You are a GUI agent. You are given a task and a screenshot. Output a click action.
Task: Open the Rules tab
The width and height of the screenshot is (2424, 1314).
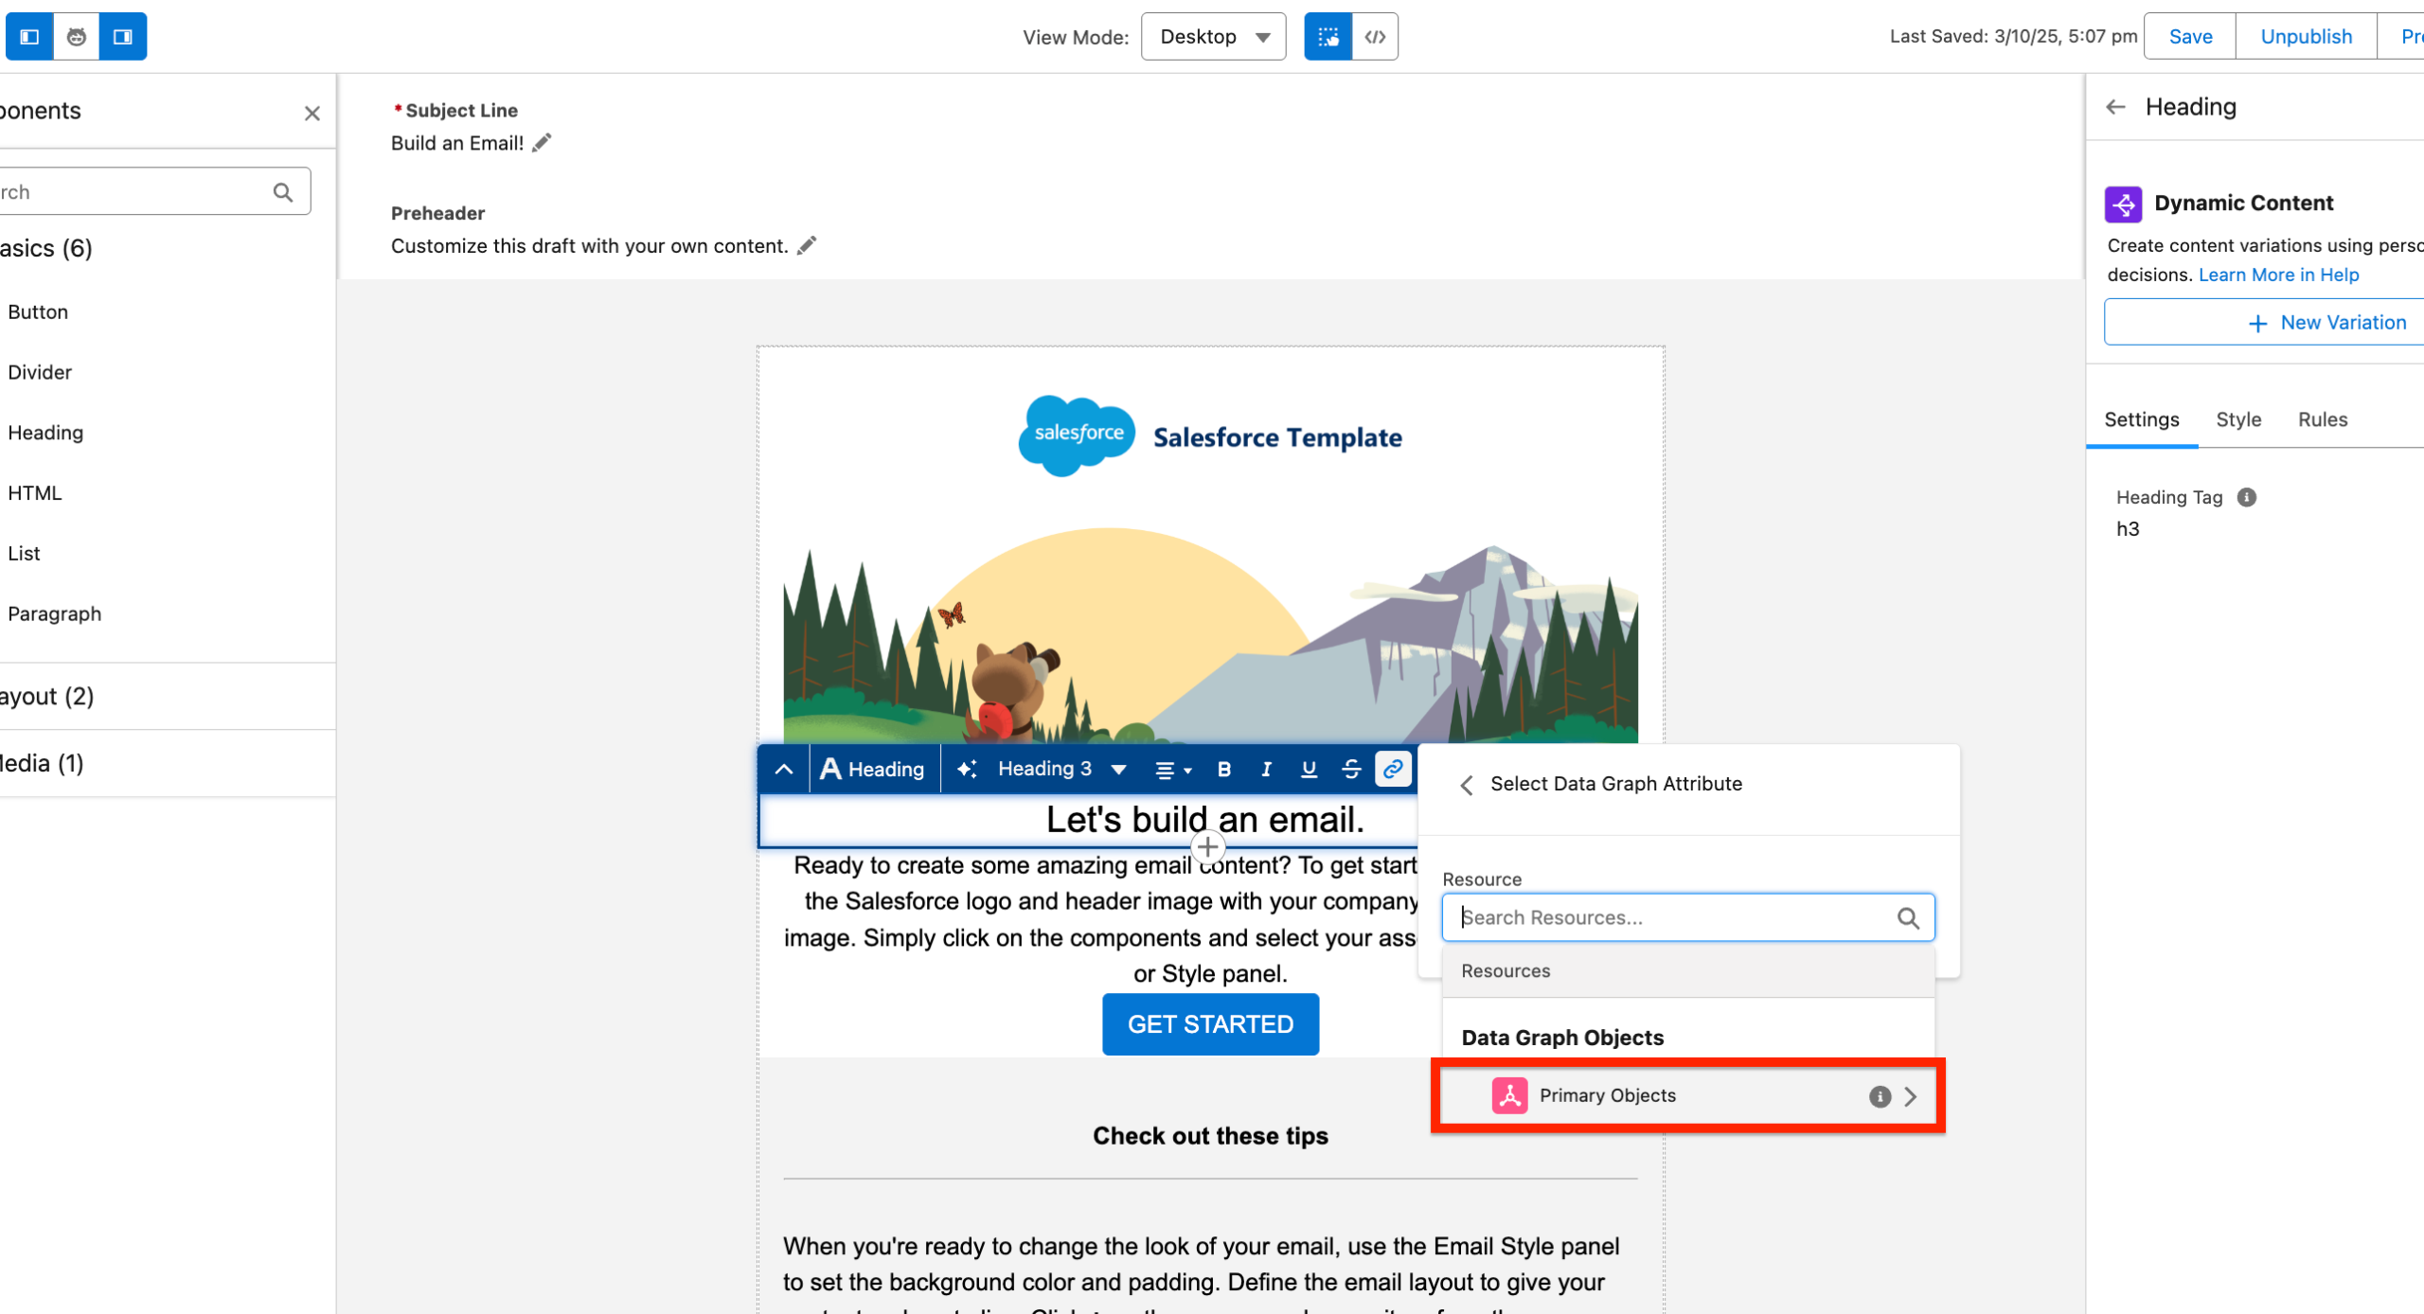pos(2322,419)
